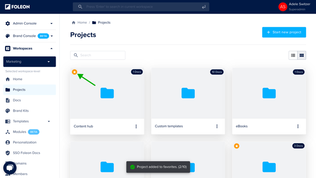Expand the Brand Console menu
Screen dimensions: 316x178
tap(52, 36)
